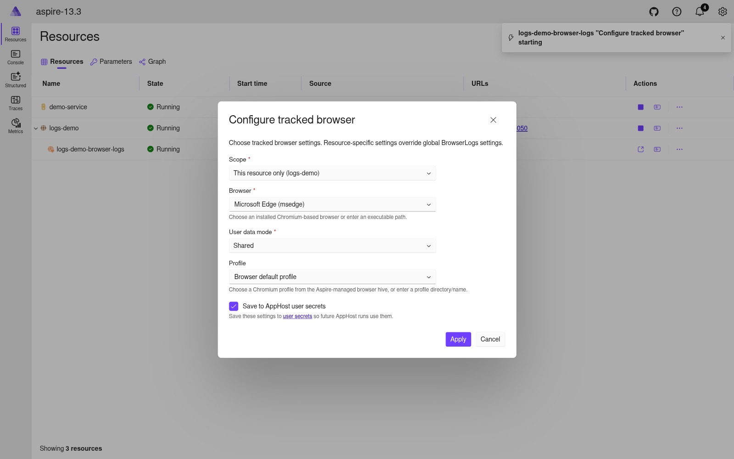734x459 pixels.
Task: Click the Source column header
Action: point(320,84)
